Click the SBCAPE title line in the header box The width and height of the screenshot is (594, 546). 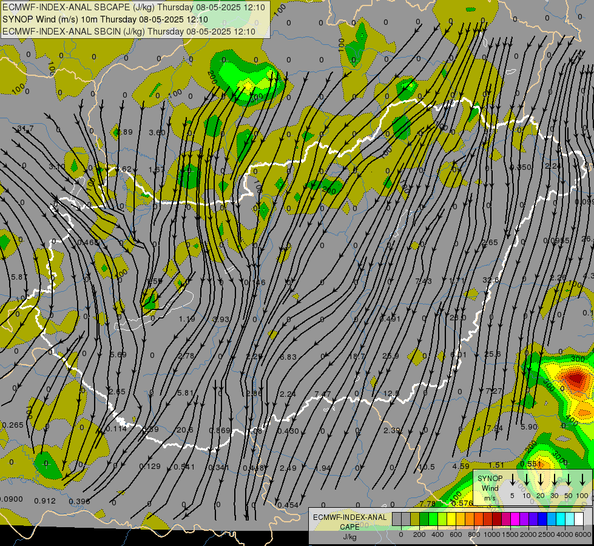click(133, 7)
